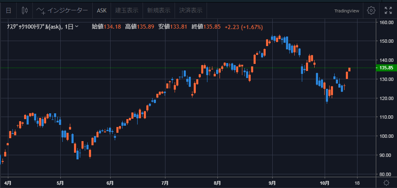Viewport: 397px width, 188px height.
Task: Click the 高値135.89 high value
Action: pos(140,27)
